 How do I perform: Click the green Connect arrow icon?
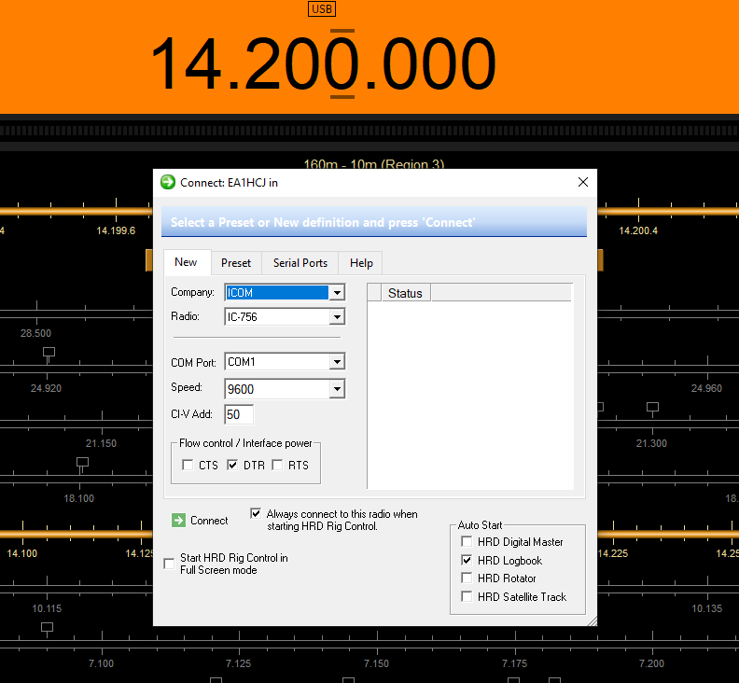coord(178,521)
